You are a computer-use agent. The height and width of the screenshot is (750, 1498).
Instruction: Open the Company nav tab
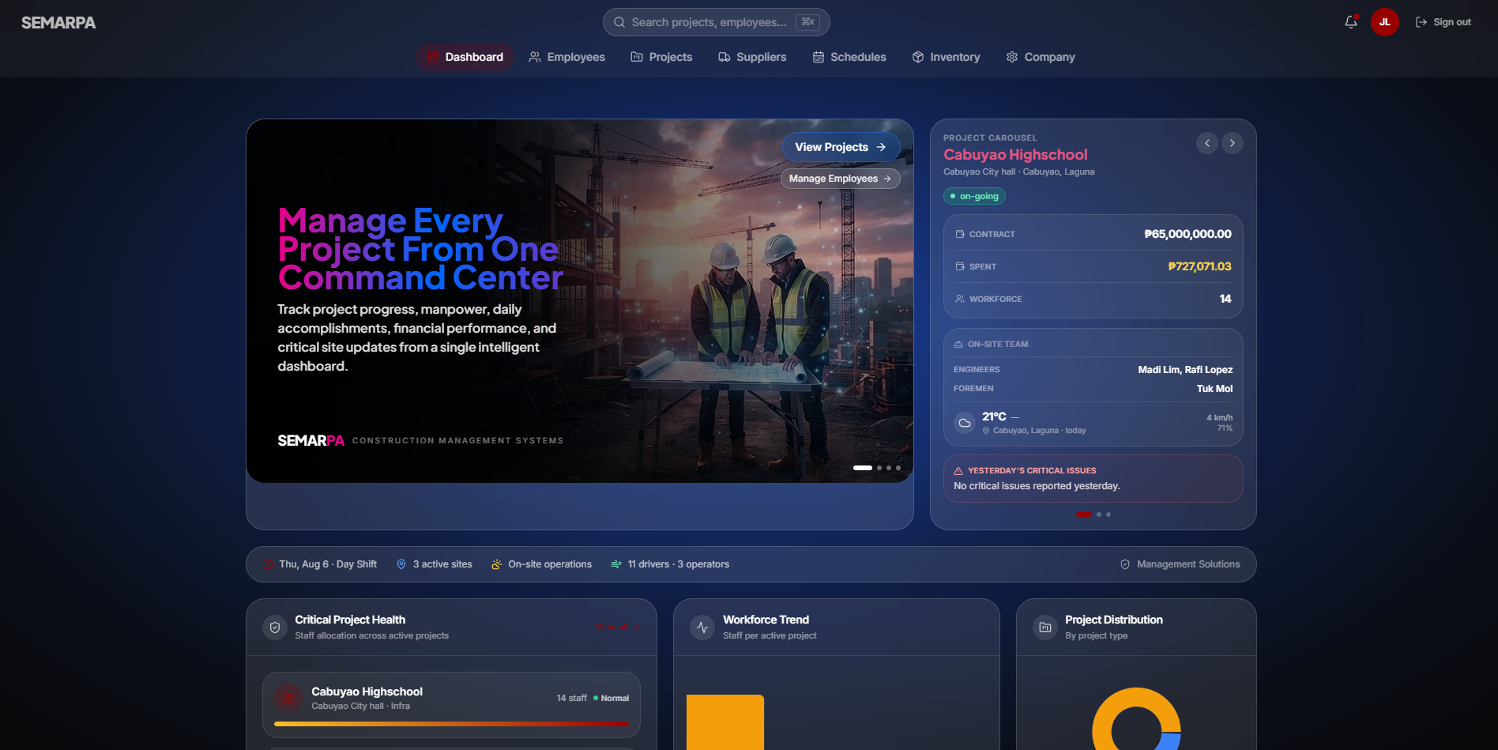(1041, 57)
